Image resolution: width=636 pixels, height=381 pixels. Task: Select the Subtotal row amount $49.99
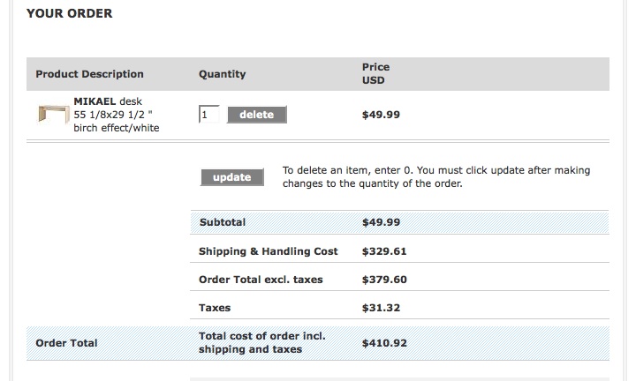point(381,222)
